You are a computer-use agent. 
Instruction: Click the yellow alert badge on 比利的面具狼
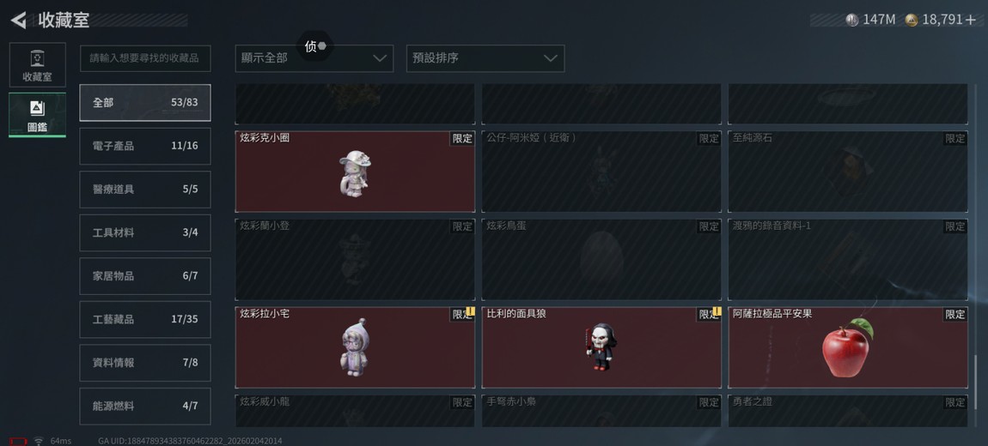(717, 311)
